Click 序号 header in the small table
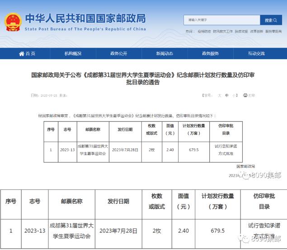The width and height of the screenshot is (287, 250). (x=51, y=130)
